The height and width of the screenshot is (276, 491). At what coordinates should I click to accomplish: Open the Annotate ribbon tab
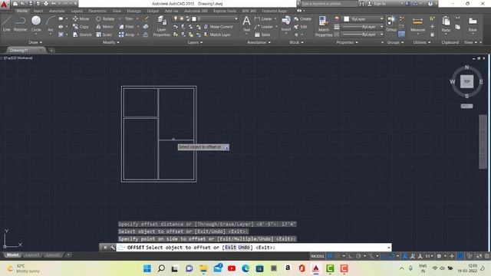tap(57, 11)
